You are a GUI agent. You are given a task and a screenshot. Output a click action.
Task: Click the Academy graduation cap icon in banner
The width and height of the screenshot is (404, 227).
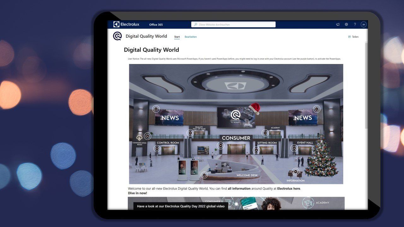pyautogui.click(x=308, y=203)
